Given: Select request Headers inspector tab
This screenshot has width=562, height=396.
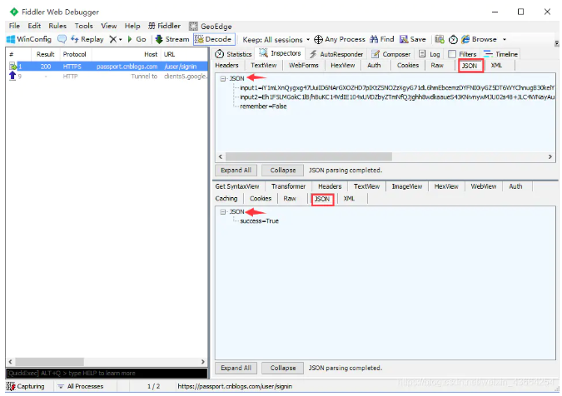Looking at the screenshot, I should (226, 66).
